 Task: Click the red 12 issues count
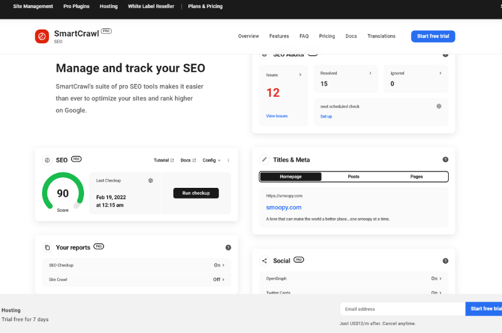(x=273, y=92)
